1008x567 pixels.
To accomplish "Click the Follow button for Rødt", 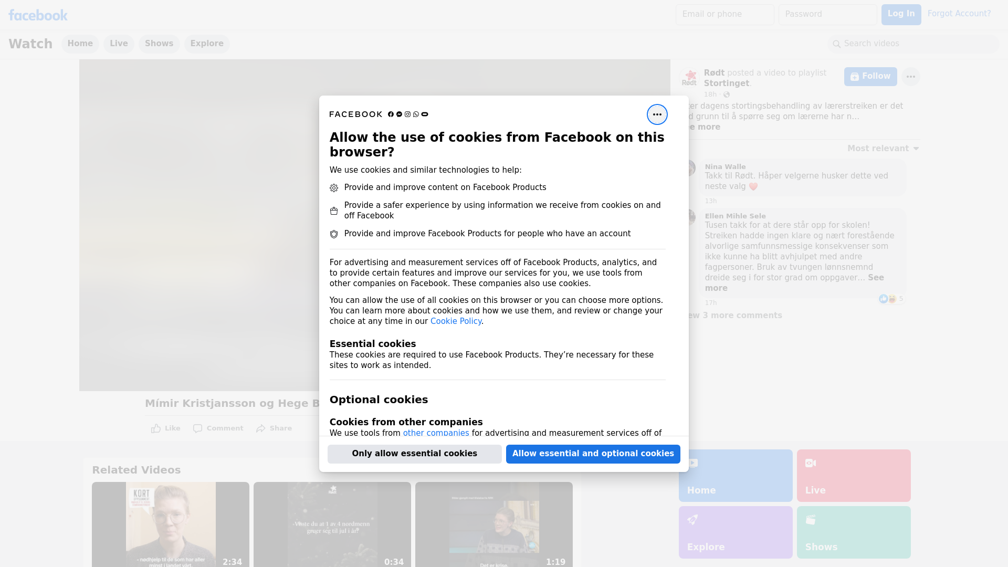I will coord(870,77).
